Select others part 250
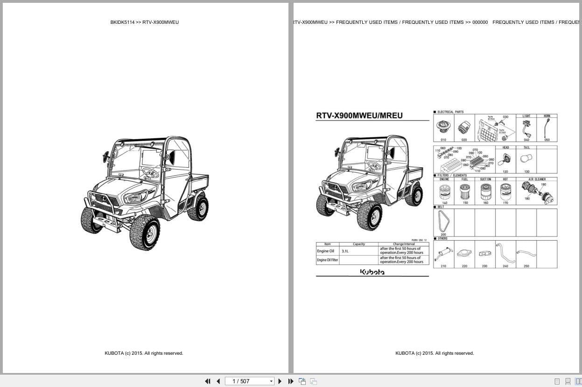This screenshot has width=582, height=387. [x=526, y=255]
